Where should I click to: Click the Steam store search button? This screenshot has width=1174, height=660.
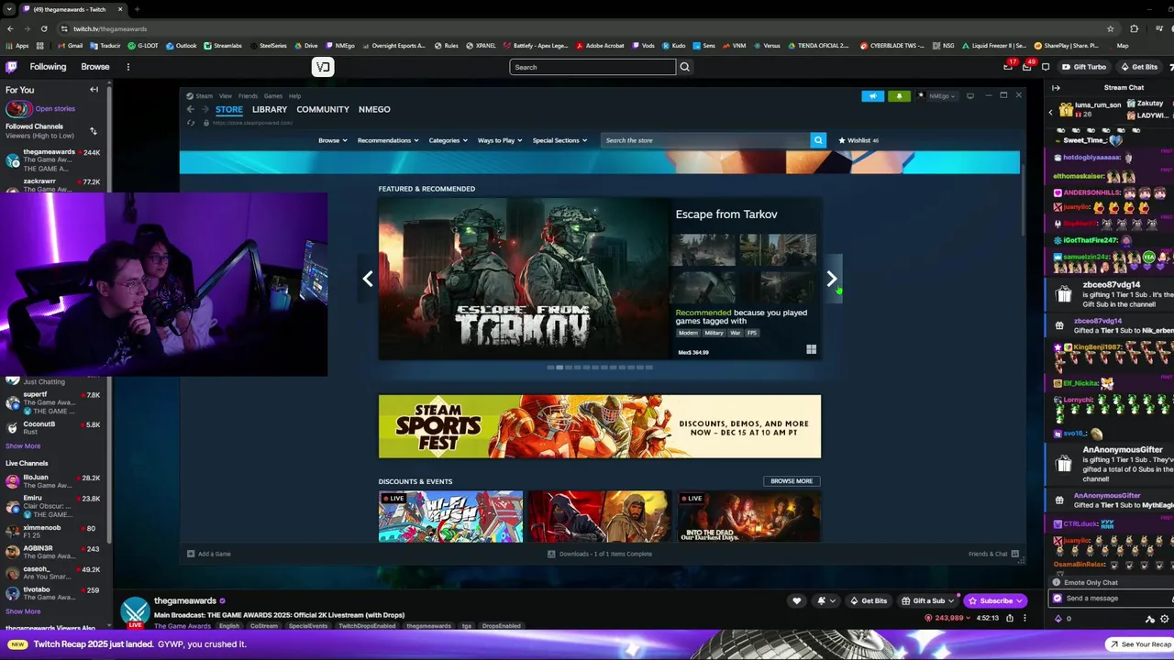(818, 140)
